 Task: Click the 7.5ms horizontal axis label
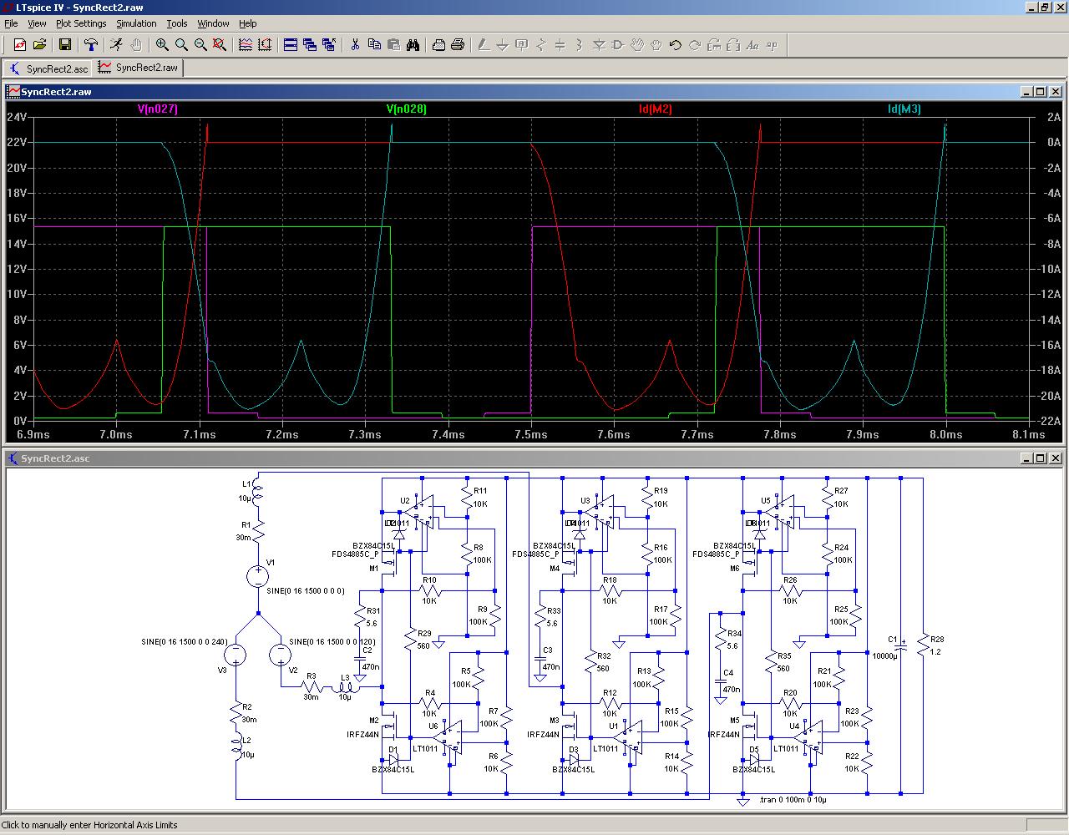point(531,434)
